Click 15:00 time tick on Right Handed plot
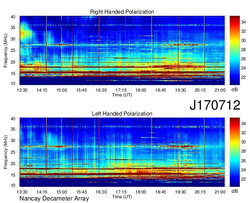This screenshot has width=250, height=203. [61, 90]
